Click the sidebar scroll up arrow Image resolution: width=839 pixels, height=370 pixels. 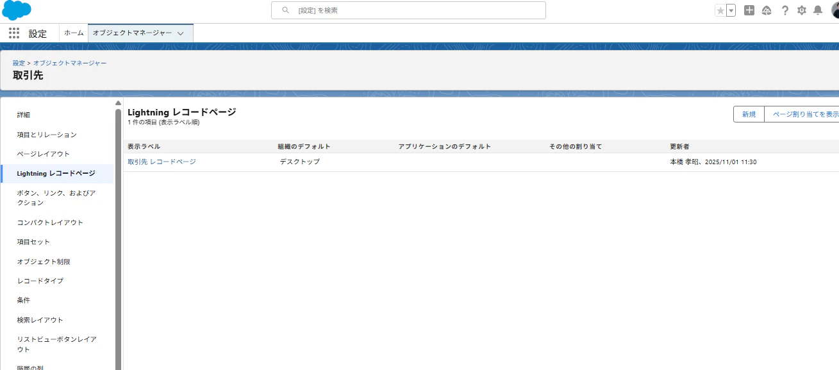(118, 103)
